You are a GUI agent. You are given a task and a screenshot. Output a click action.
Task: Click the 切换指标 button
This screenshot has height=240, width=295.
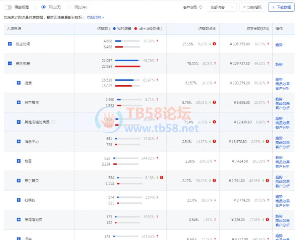coord(252,7)
